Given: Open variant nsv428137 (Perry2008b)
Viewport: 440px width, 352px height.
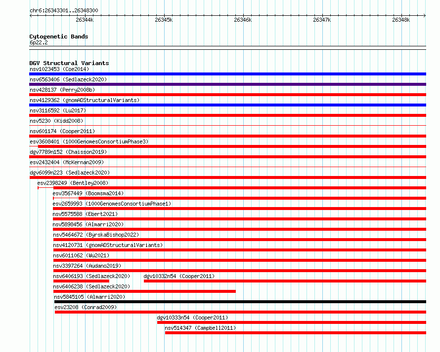Looking at the screenshot, I should (62, 90).
